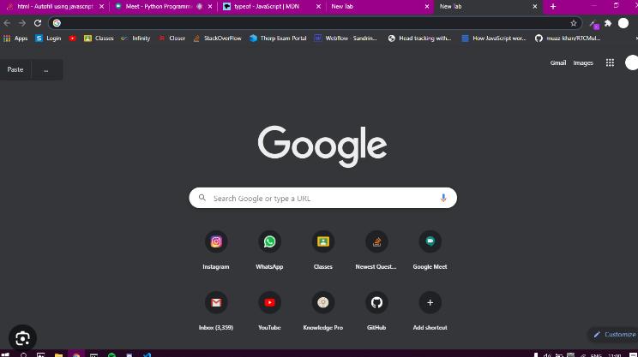Screen dimensions: 638x357
Task: Open the Classes bookmark in bar
Action: (99, 39)
